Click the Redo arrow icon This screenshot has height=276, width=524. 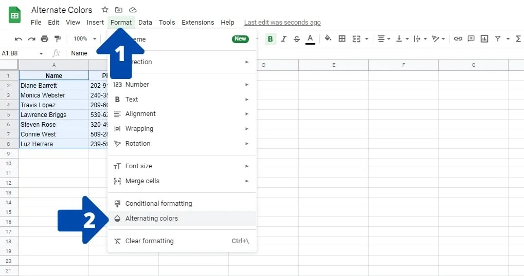[31, 39]
